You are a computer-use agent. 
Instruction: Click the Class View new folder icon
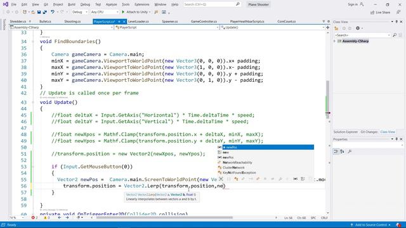coord(337,28)
